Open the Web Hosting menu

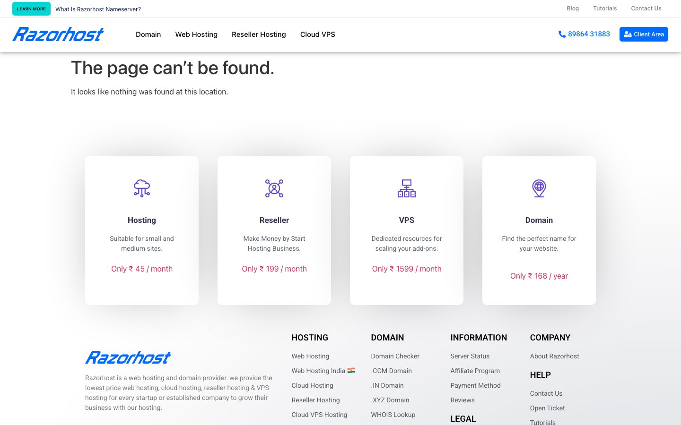click(196, 34)
